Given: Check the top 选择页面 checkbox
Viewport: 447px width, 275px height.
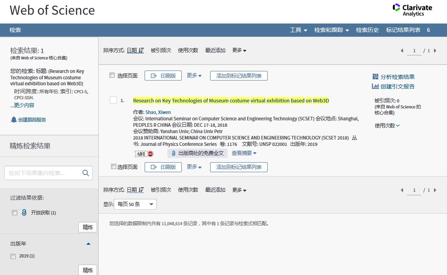Looking at the screenshot, I should point(112,75).
